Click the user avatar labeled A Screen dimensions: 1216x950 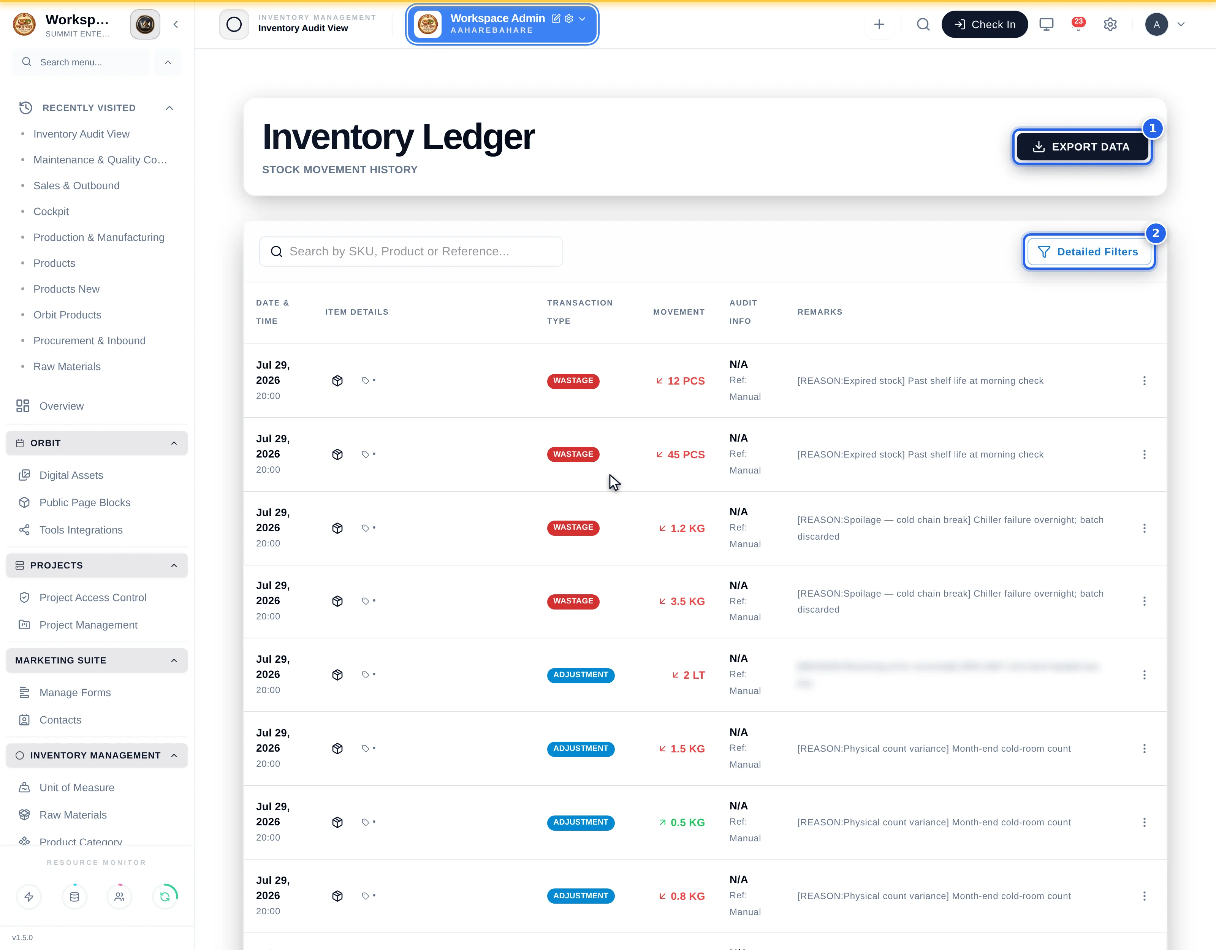point(1156,24)
